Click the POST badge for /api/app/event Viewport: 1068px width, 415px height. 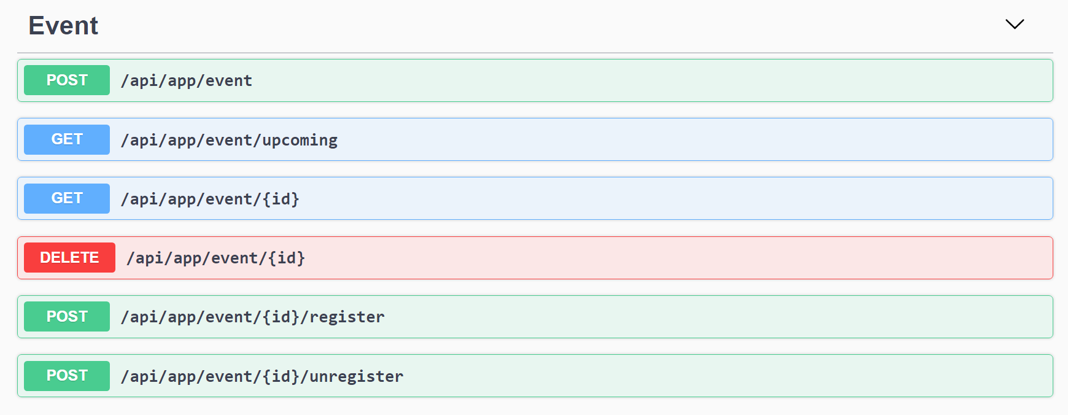point(67,80)
